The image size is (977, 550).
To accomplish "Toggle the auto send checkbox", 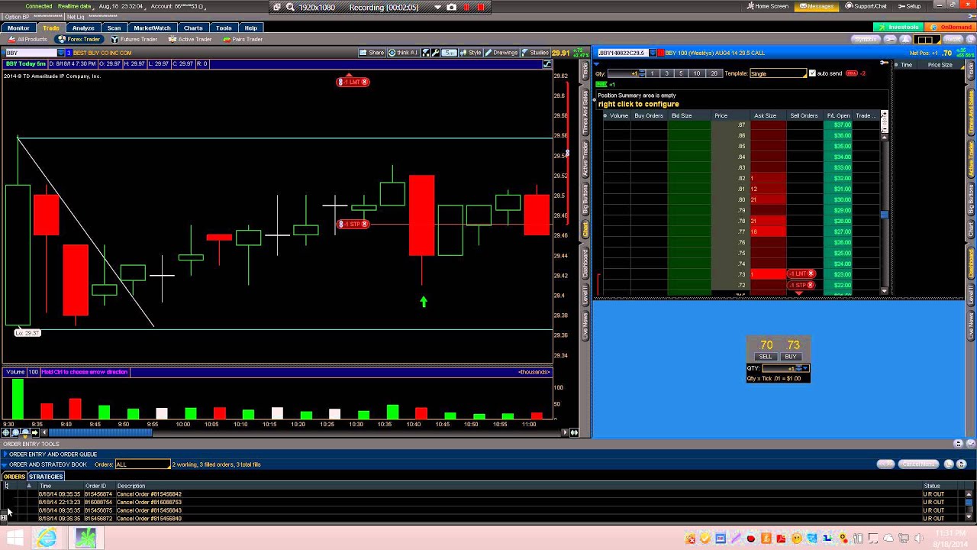I will (x=812, y=73).
